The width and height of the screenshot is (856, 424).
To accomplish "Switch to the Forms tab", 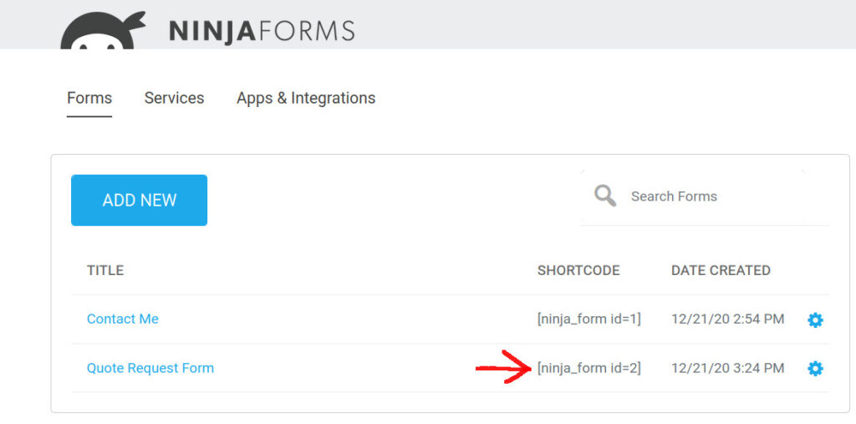I will tap(89, 99).
